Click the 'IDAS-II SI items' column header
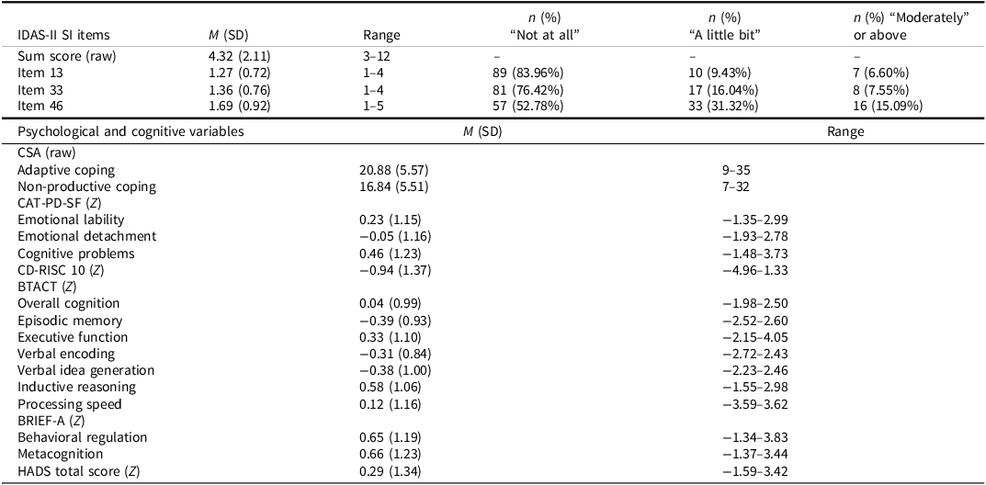The image size is (986, 485). coord(63,35)
